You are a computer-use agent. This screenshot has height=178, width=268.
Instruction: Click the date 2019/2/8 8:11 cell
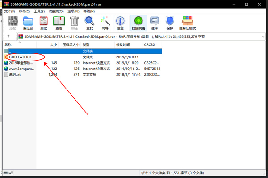tap(127, 57)
